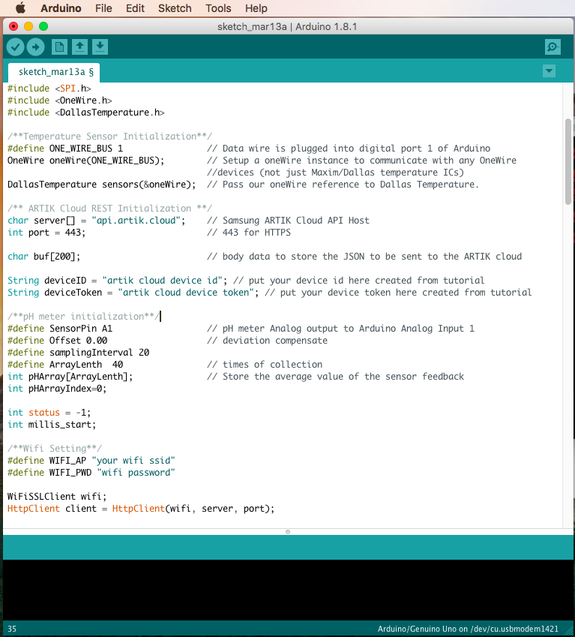Open the Edit menu
The height and width of the screenshot is (637, 575).
[135, 8]
